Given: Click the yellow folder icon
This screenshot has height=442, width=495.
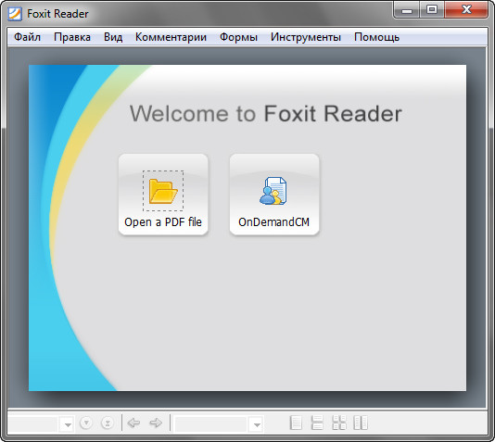Looking at the screenshot, I should tap(163, 191).
